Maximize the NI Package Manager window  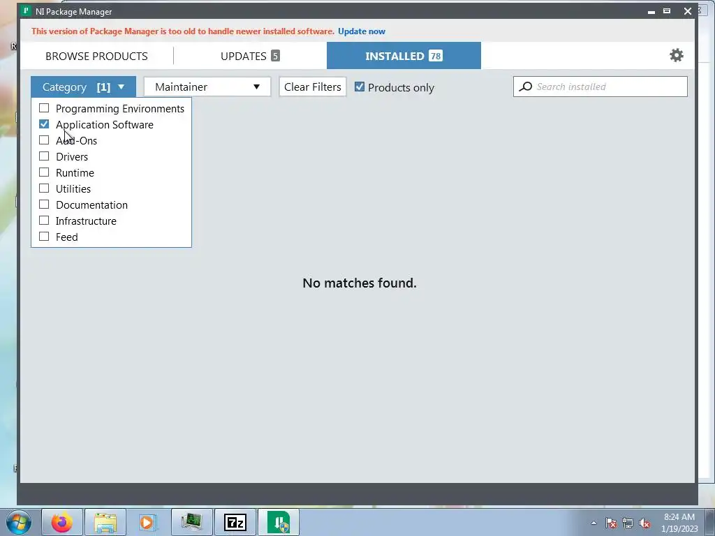coord(667,11)
